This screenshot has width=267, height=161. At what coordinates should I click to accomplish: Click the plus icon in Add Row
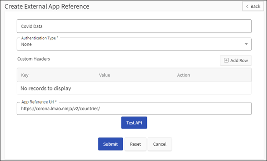(x=226, y=60)
